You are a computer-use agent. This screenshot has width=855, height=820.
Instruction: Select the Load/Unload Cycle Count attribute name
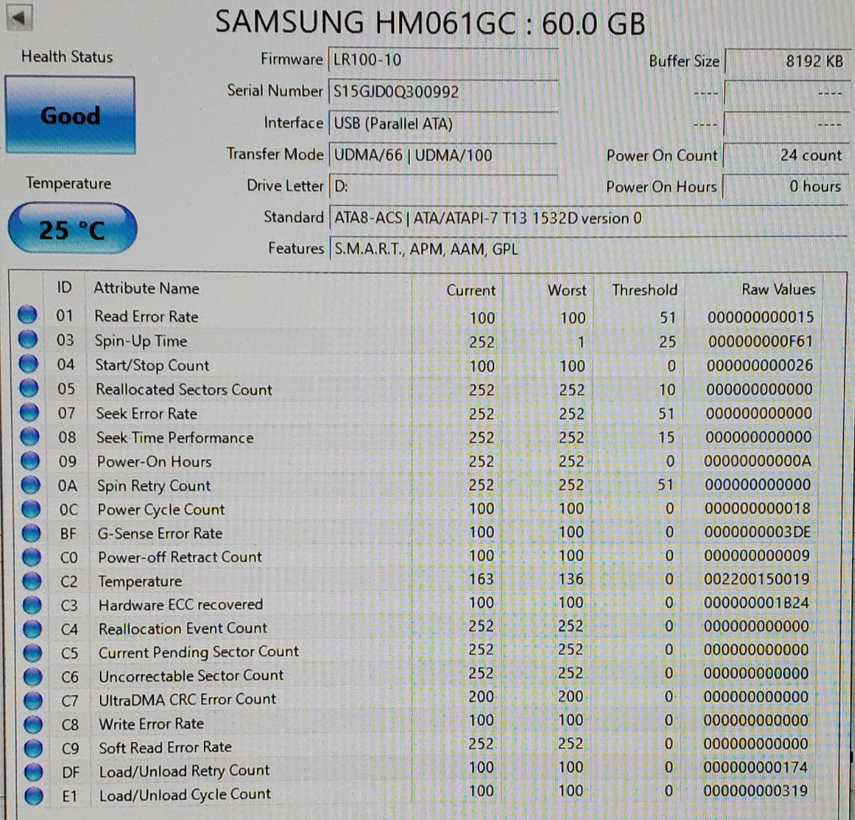point(185,795)
